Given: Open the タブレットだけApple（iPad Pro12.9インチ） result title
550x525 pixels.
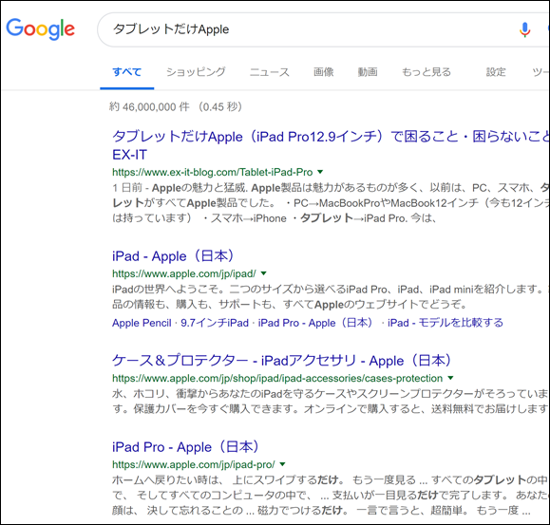Looking at the screenshot, I should [x=331, y=145].
